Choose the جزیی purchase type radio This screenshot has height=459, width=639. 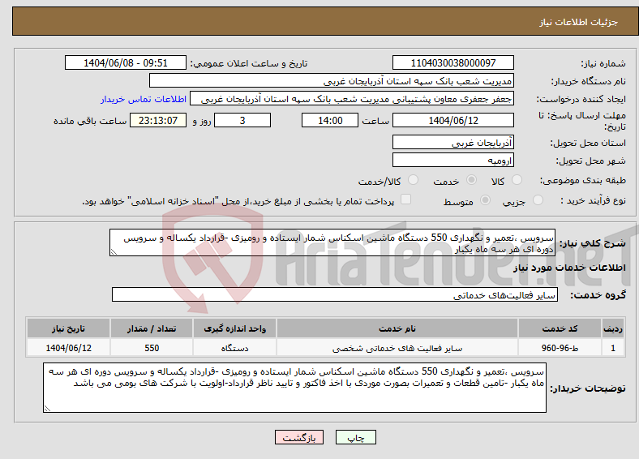coord(538,199)
